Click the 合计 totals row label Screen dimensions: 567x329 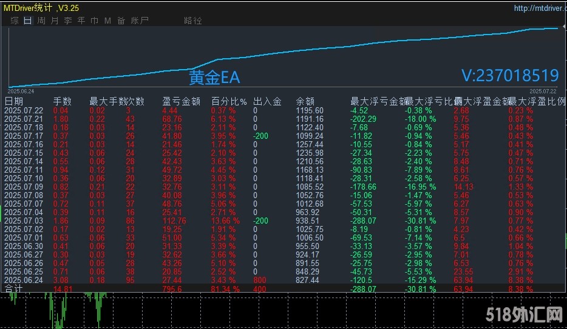(14, 289)
